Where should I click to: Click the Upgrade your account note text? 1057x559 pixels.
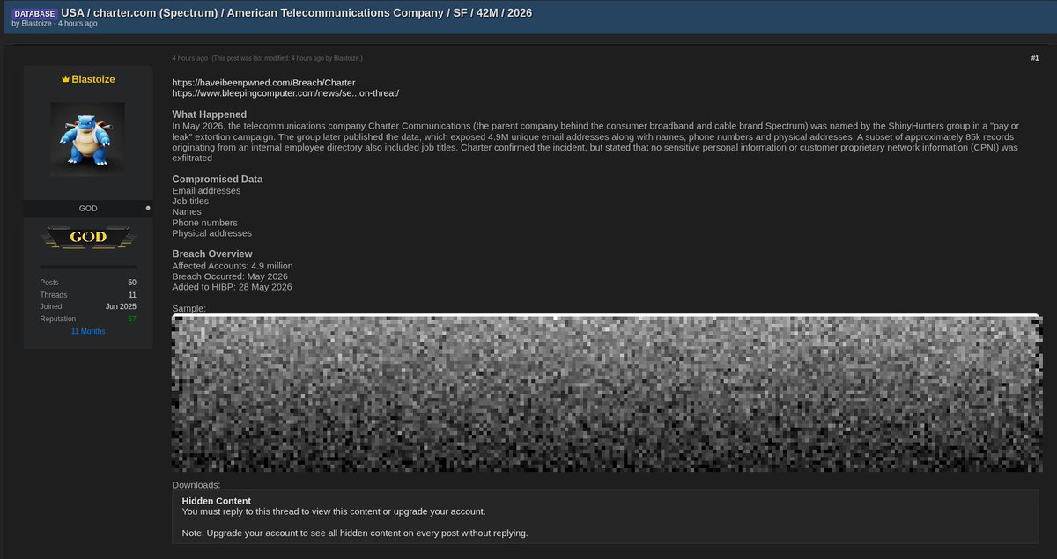pos(355,533)
